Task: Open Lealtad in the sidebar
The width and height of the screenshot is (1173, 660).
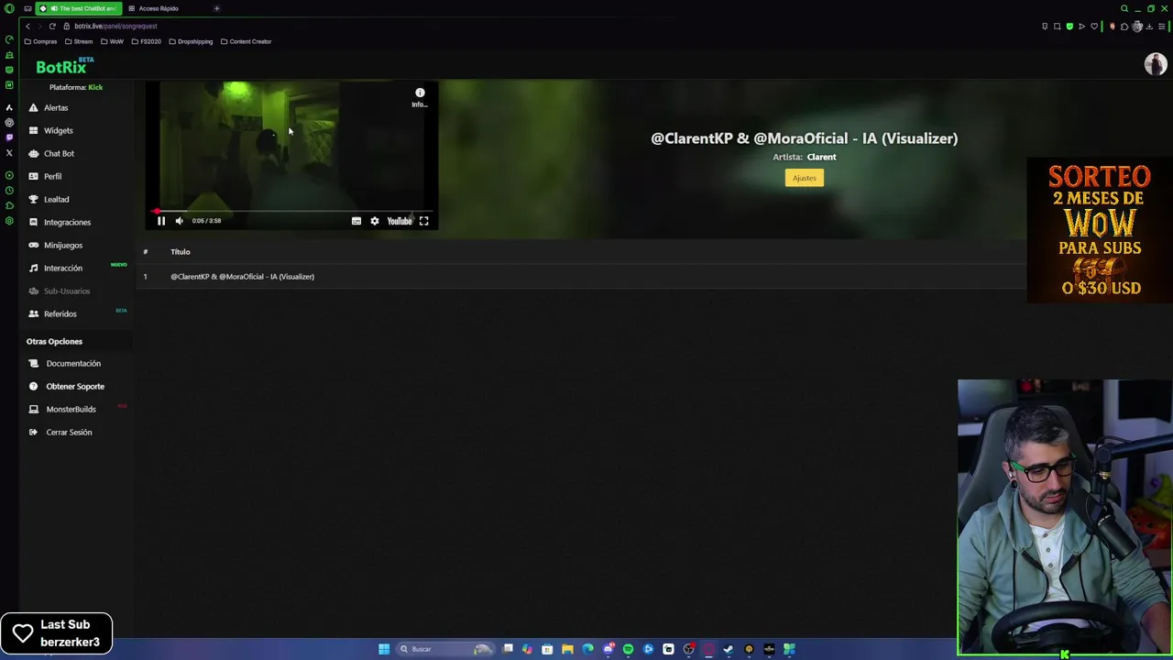Action: pyautogui.click(x=56, y=199)
